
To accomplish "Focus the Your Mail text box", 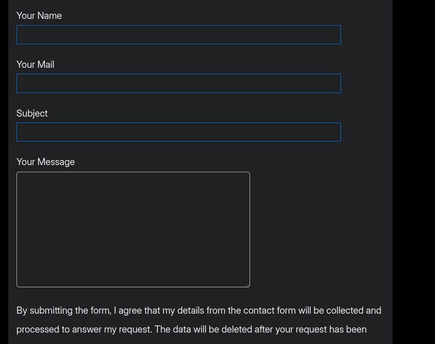I will pyautogui.click(x=178, y=84).
